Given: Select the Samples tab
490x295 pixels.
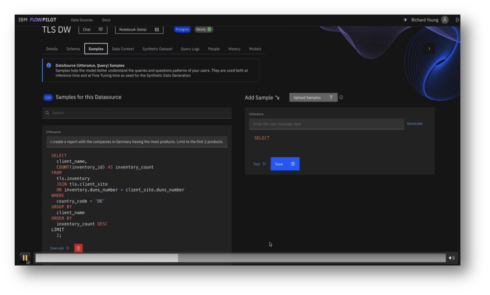Looking at the screenshot, I should pos(96,49).
